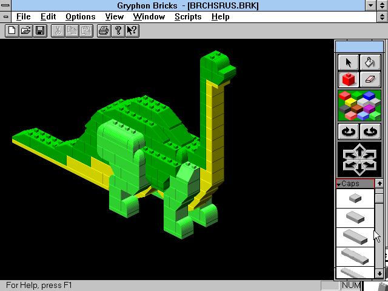This screenshot has height=291, width=388.
Task: Click the tool palette title bar
Action: pos(360,47)
